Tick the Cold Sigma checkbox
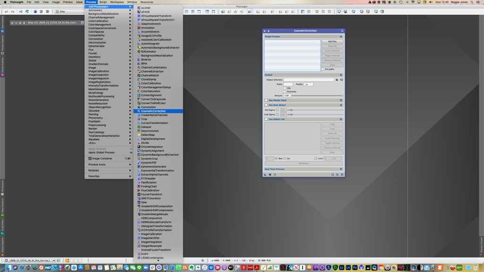Image resolution: width=484 pixels, height=272 pixels. (277, 114)
